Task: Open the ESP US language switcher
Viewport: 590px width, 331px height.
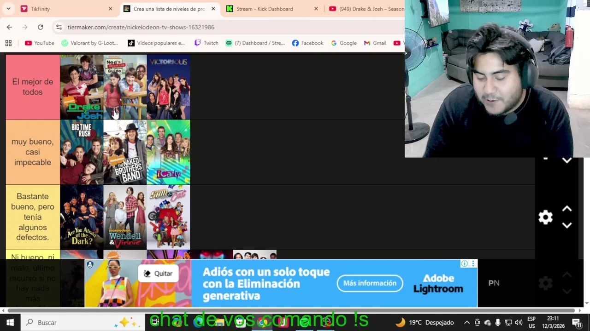Action: [x=531, y=323]
